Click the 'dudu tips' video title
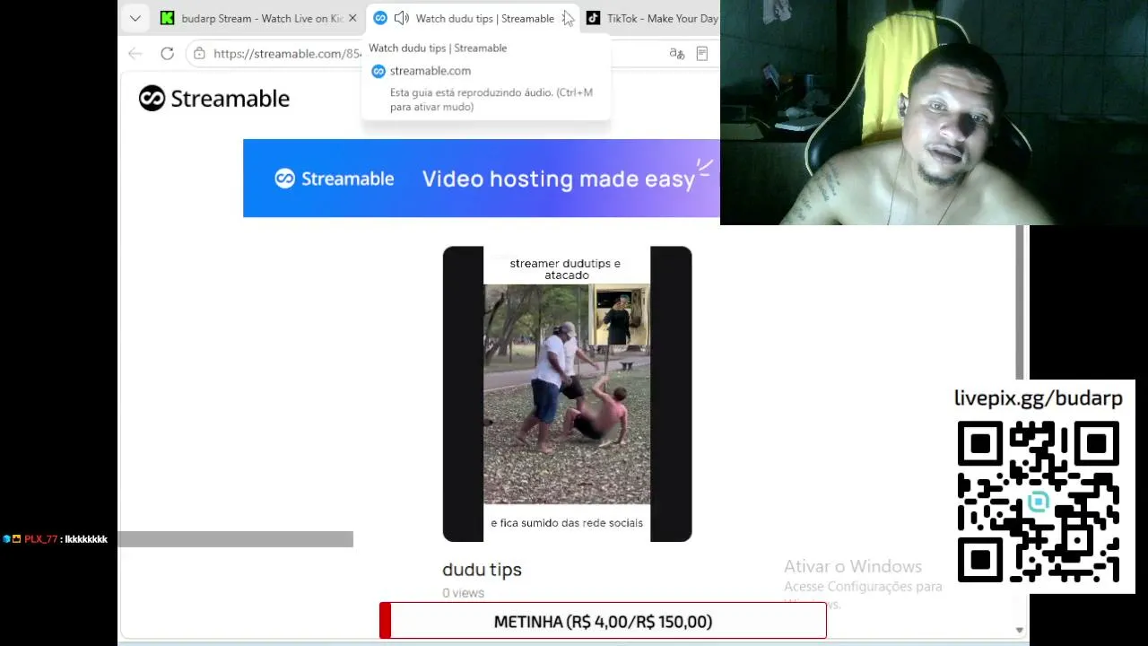 pos(482,570)
